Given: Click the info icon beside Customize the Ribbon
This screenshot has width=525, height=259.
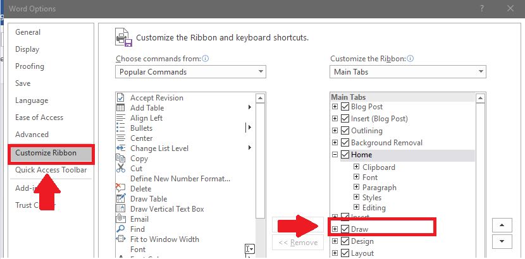Looking at the screenshot, I should pyautogui.click(x=410, y=59).
